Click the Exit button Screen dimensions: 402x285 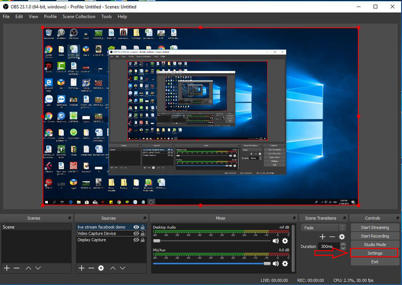374,262
